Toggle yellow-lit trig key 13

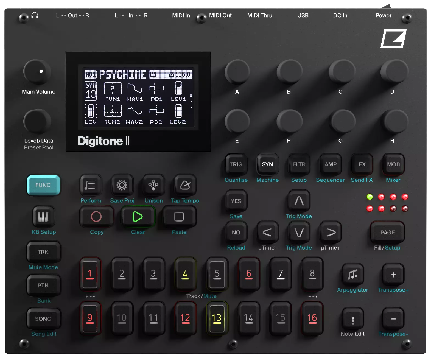point(217,318)
